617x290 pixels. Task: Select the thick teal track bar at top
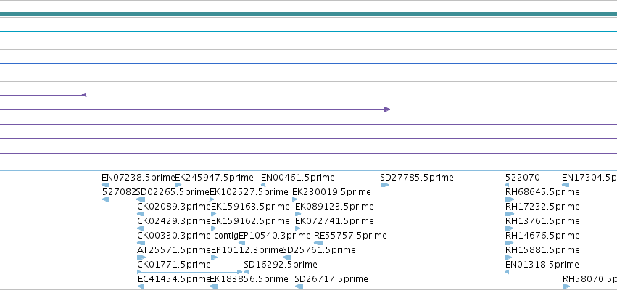point(309,14)
